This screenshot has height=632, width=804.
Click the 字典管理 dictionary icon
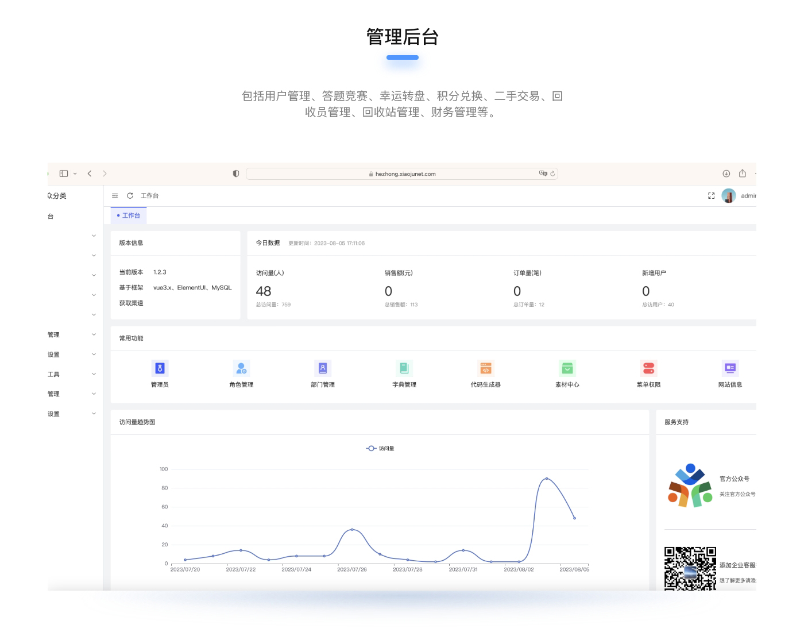click(x=404, y=368)
